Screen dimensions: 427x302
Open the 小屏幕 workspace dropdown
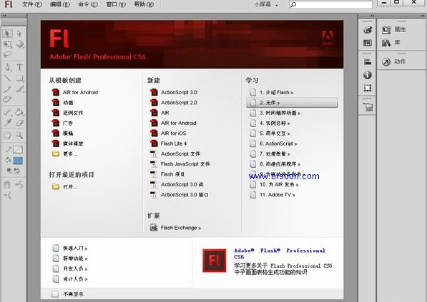click(x=266, y=4)
